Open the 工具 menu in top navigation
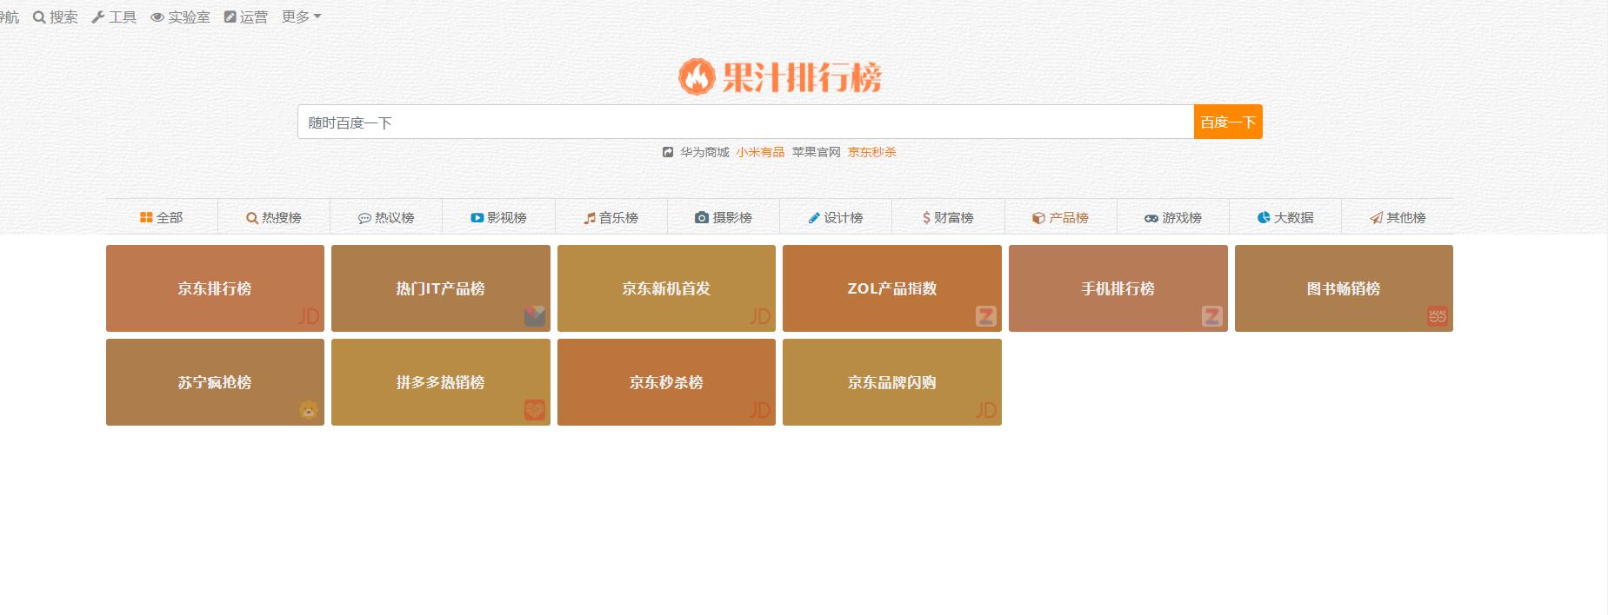1608x615 pixels. [114, 17]
